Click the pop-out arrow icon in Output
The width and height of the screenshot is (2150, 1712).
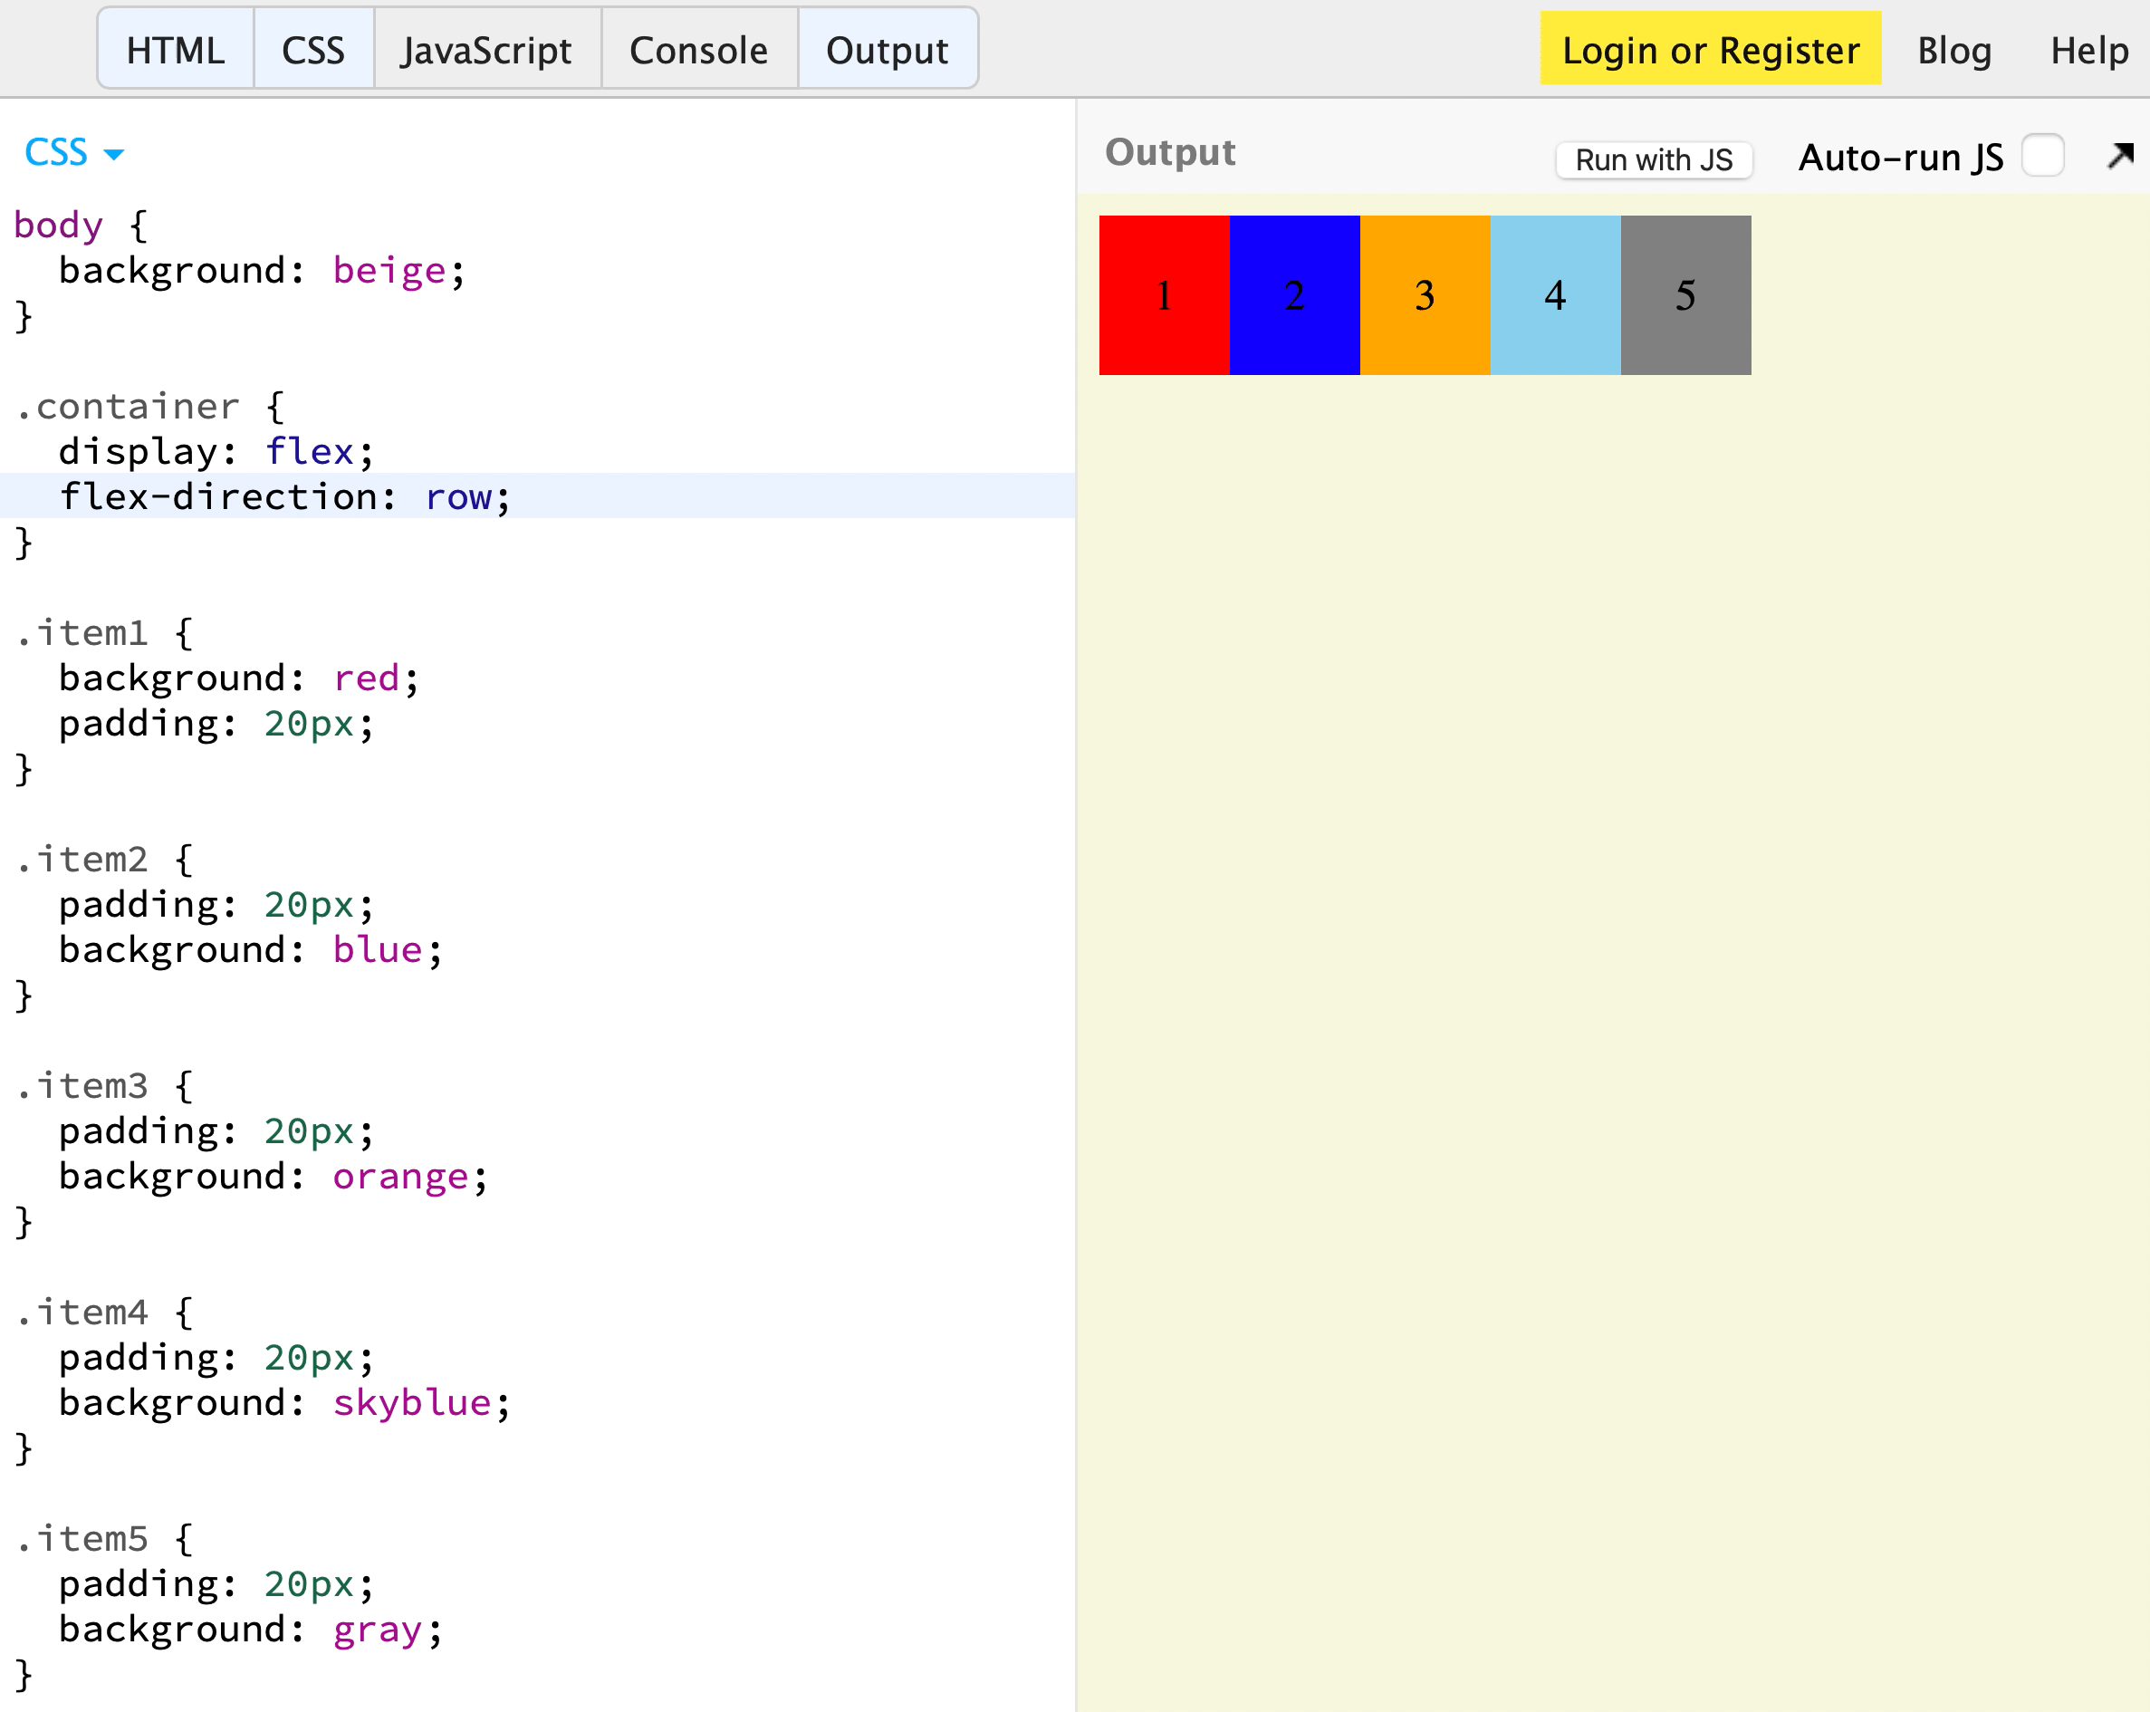coord(2120,156)
